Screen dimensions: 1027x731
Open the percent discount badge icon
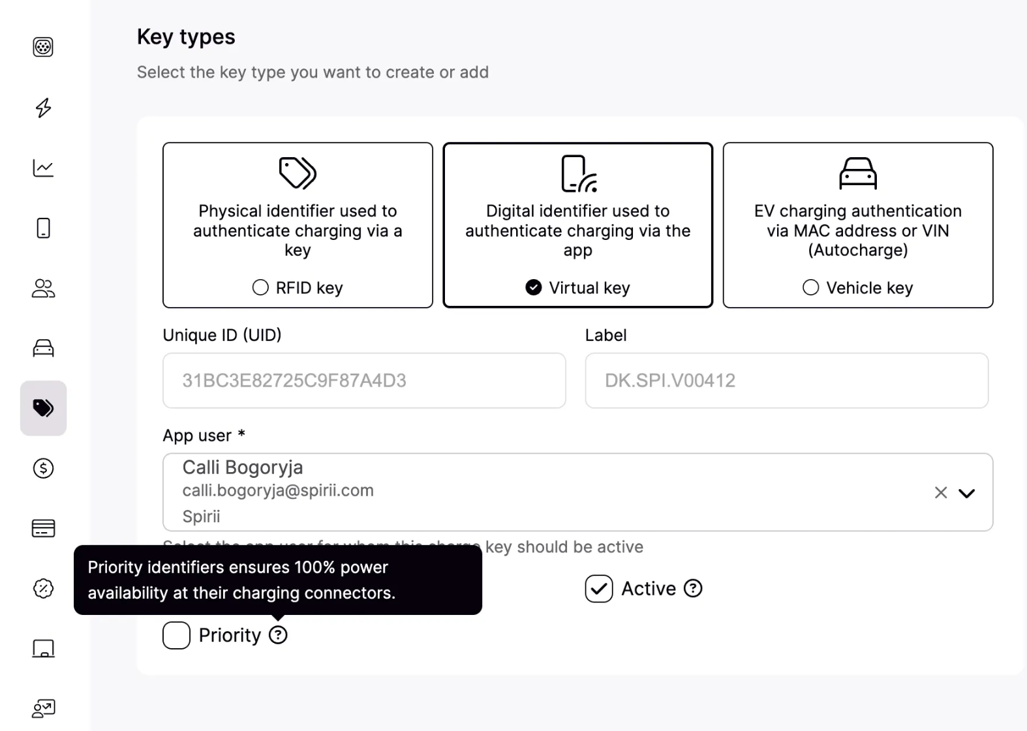coord(43,588)
